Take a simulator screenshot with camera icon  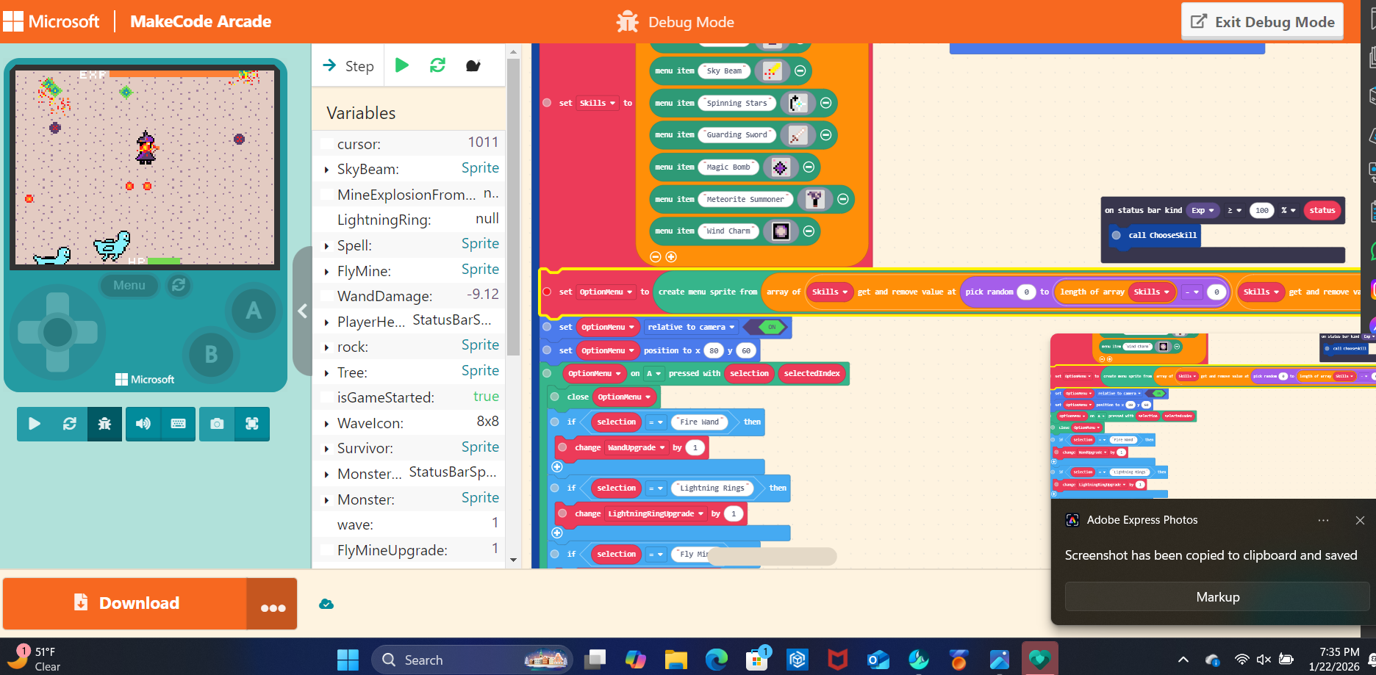tap(217, 424)
